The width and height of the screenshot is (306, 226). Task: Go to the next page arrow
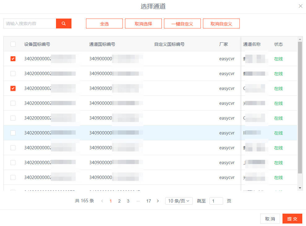158,201
